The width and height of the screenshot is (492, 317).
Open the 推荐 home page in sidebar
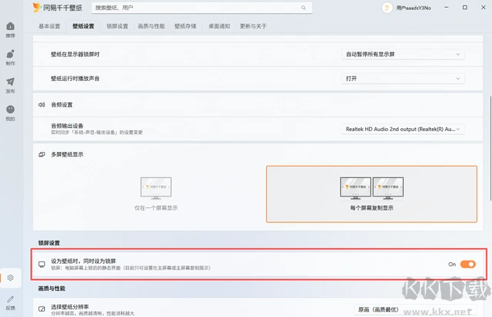click(10, 30)
